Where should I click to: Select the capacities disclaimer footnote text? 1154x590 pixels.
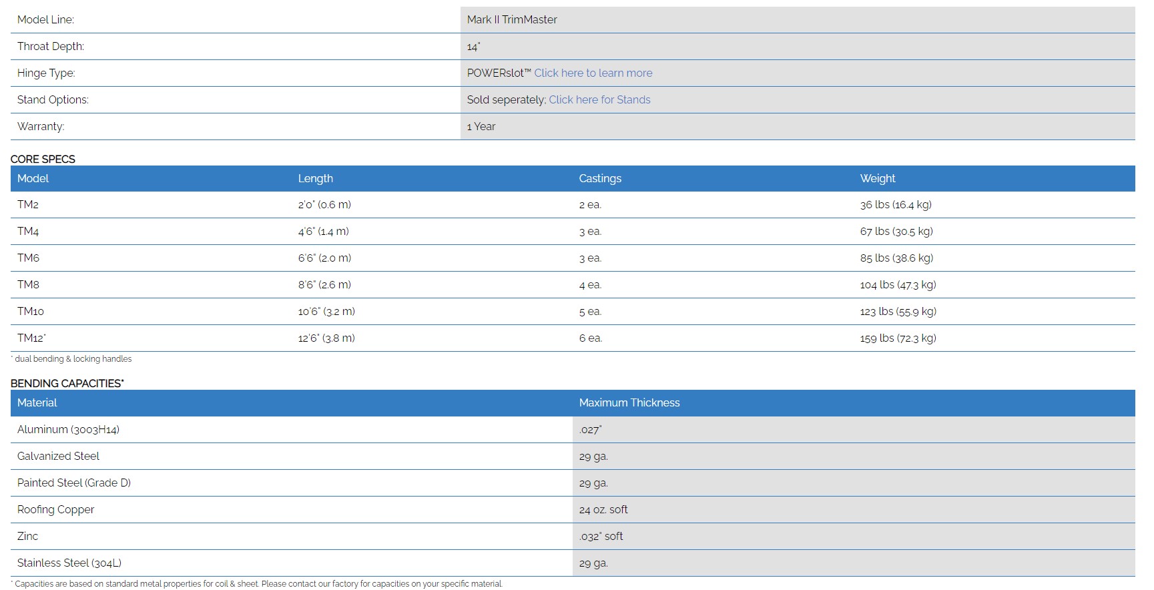(258, 583)
